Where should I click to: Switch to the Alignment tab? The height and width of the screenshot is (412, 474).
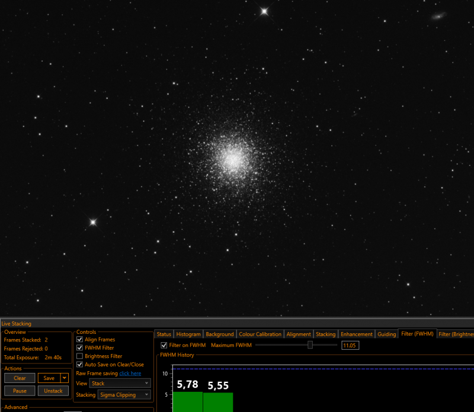coord(299,334)
